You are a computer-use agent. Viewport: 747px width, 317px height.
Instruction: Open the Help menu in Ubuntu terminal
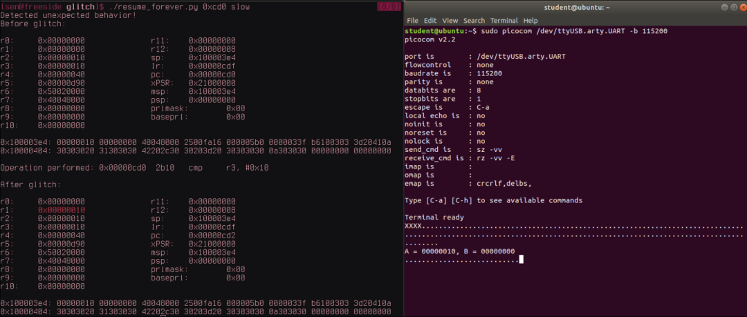[x=531, y=21]
